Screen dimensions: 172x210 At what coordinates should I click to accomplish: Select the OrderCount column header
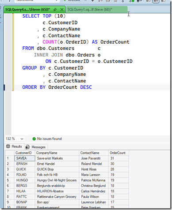pos(118,153)
